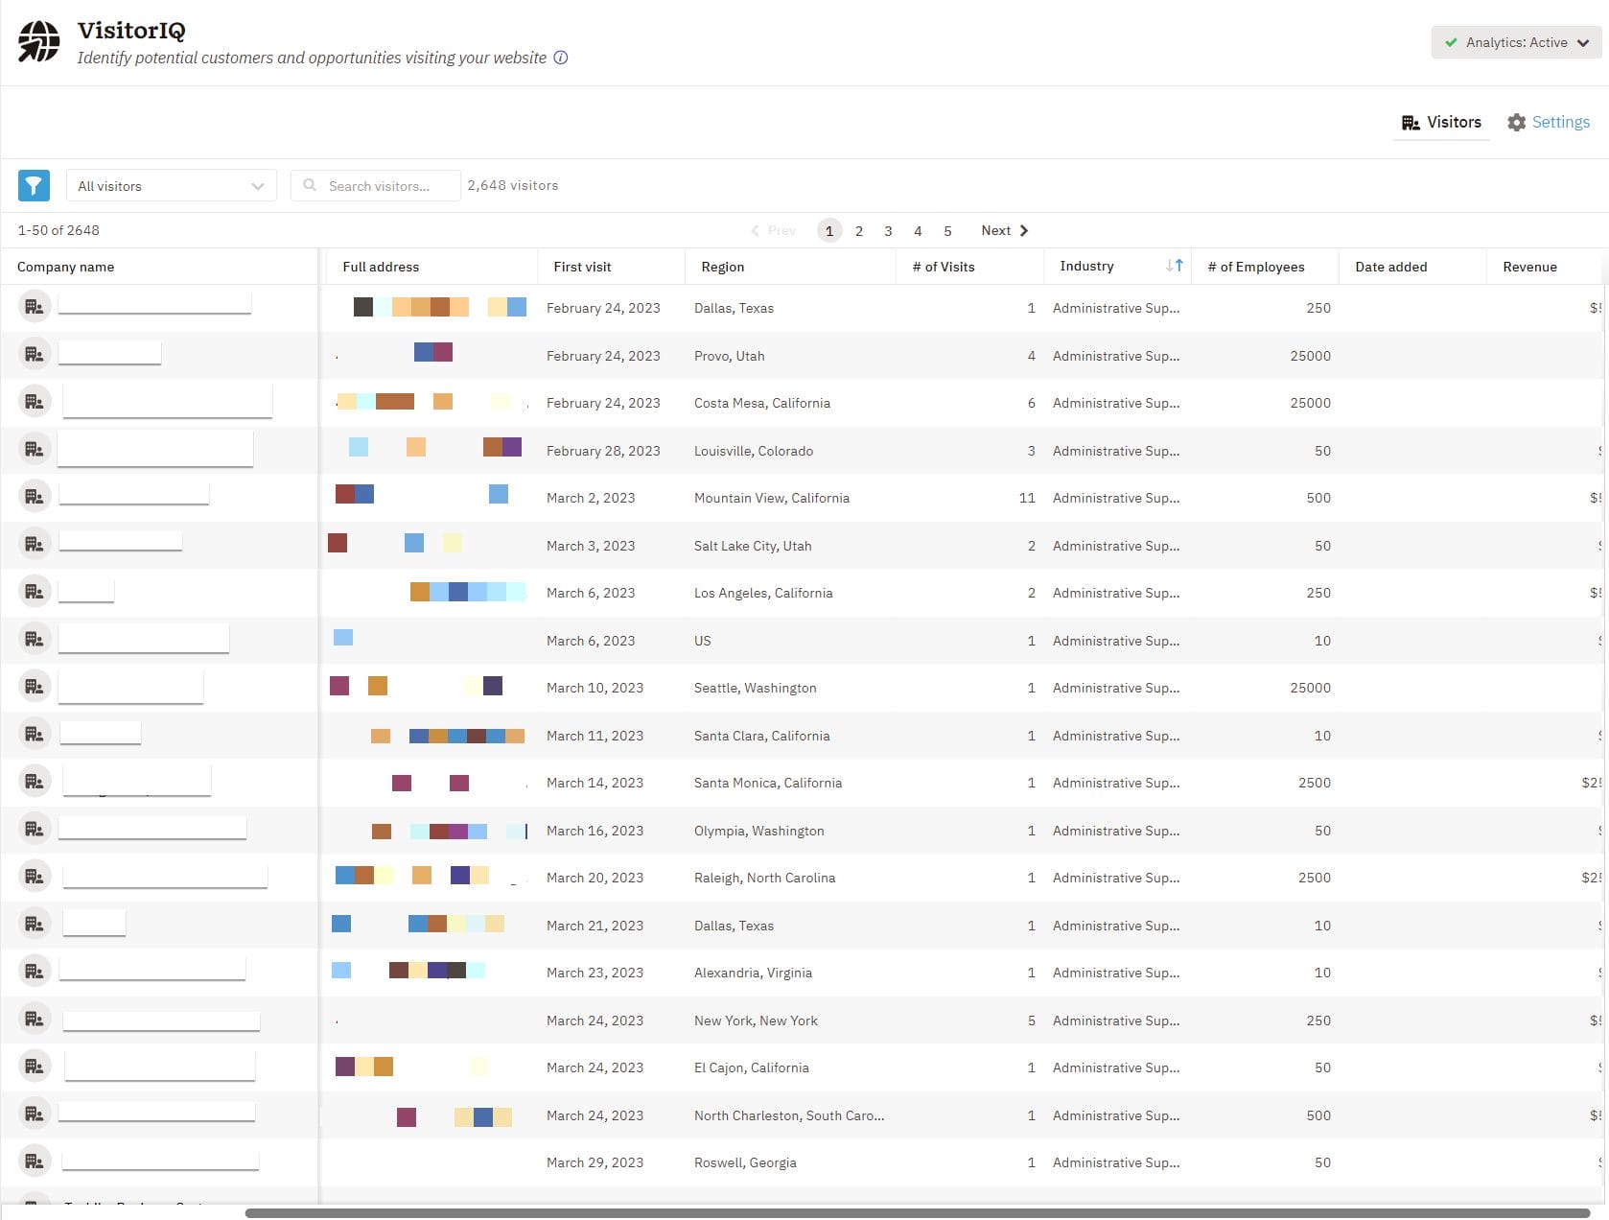Open Settings via the gear icon
Image resolution: width=1609 pixels, height=1220 pixels.
(x=1516, y=123)
